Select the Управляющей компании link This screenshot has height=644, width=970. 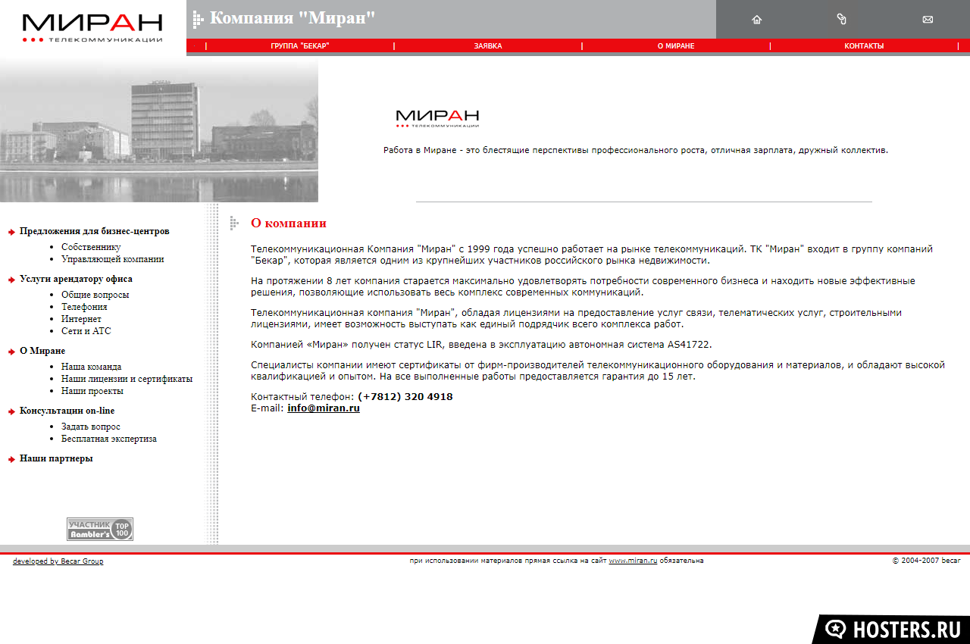113,259
